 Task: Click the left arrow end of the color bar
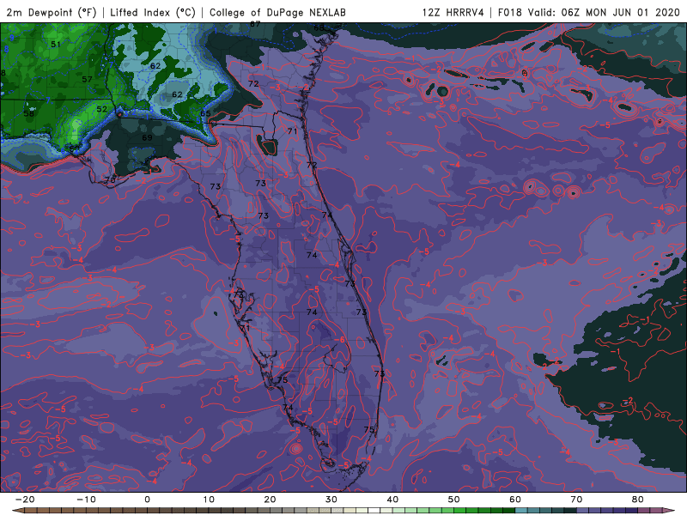coord(17,510)
